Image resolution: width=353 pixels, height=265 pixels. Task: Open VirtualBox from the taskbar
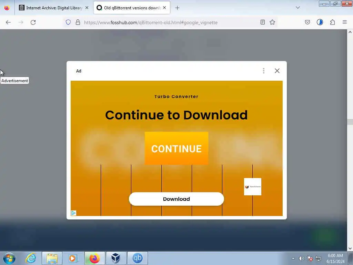coord(116,258)
